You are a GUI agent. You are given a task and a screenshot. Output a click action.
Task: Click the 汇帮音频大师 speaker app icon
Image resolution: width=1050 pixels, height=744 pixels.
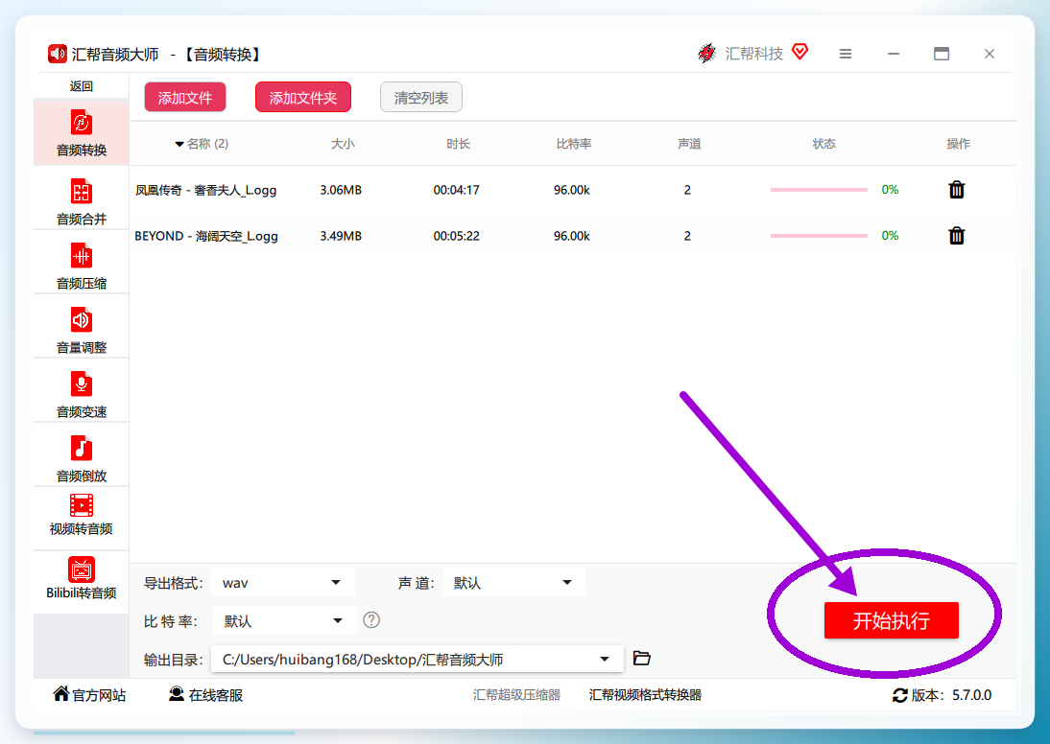click(x=57, y=54)
